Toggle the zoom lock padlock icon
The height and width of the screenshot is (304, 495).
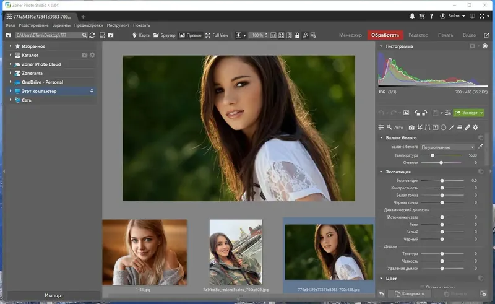[x=298, y=35]
